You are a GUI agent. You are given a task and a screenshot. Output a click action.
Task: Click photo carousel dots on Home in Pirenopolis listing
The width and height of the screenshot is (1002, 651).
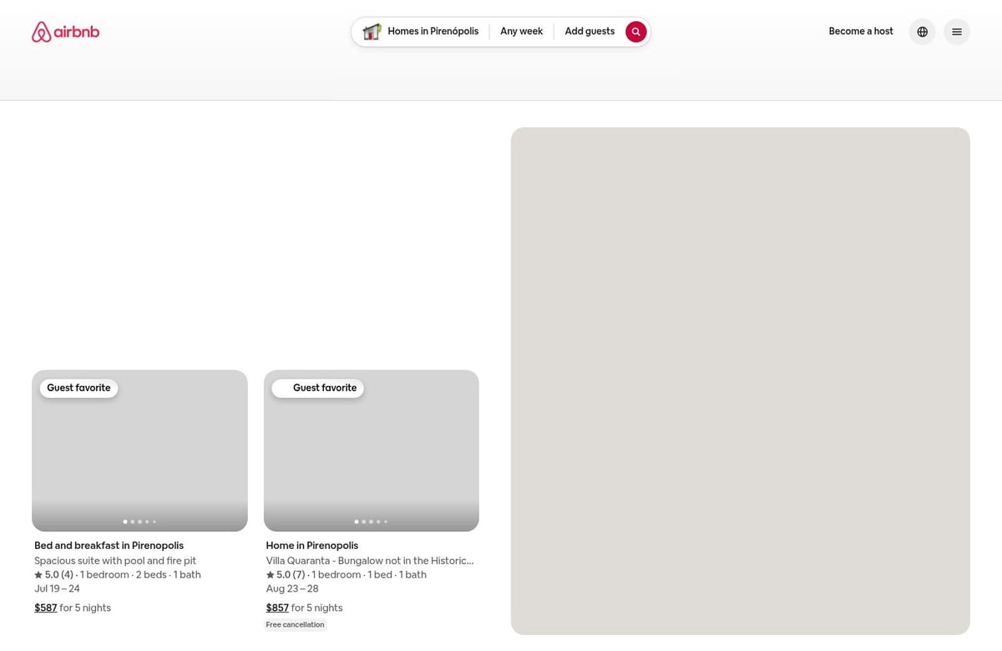(x=371, y=521)
